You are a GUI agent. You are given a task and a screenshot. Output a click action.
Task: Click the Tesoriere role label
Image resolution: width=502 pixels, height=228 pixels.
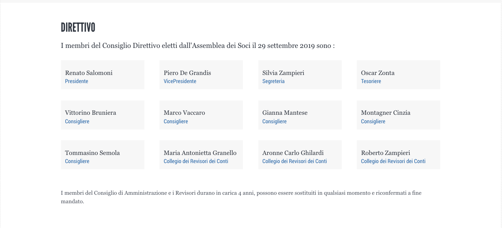point(371,81)
